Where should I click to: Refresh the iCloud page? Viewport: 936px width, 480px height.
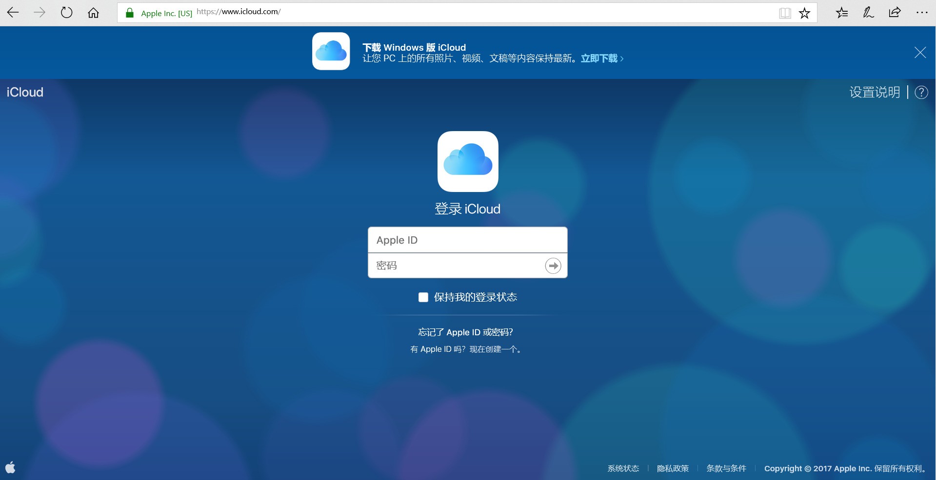pos(66,13)
